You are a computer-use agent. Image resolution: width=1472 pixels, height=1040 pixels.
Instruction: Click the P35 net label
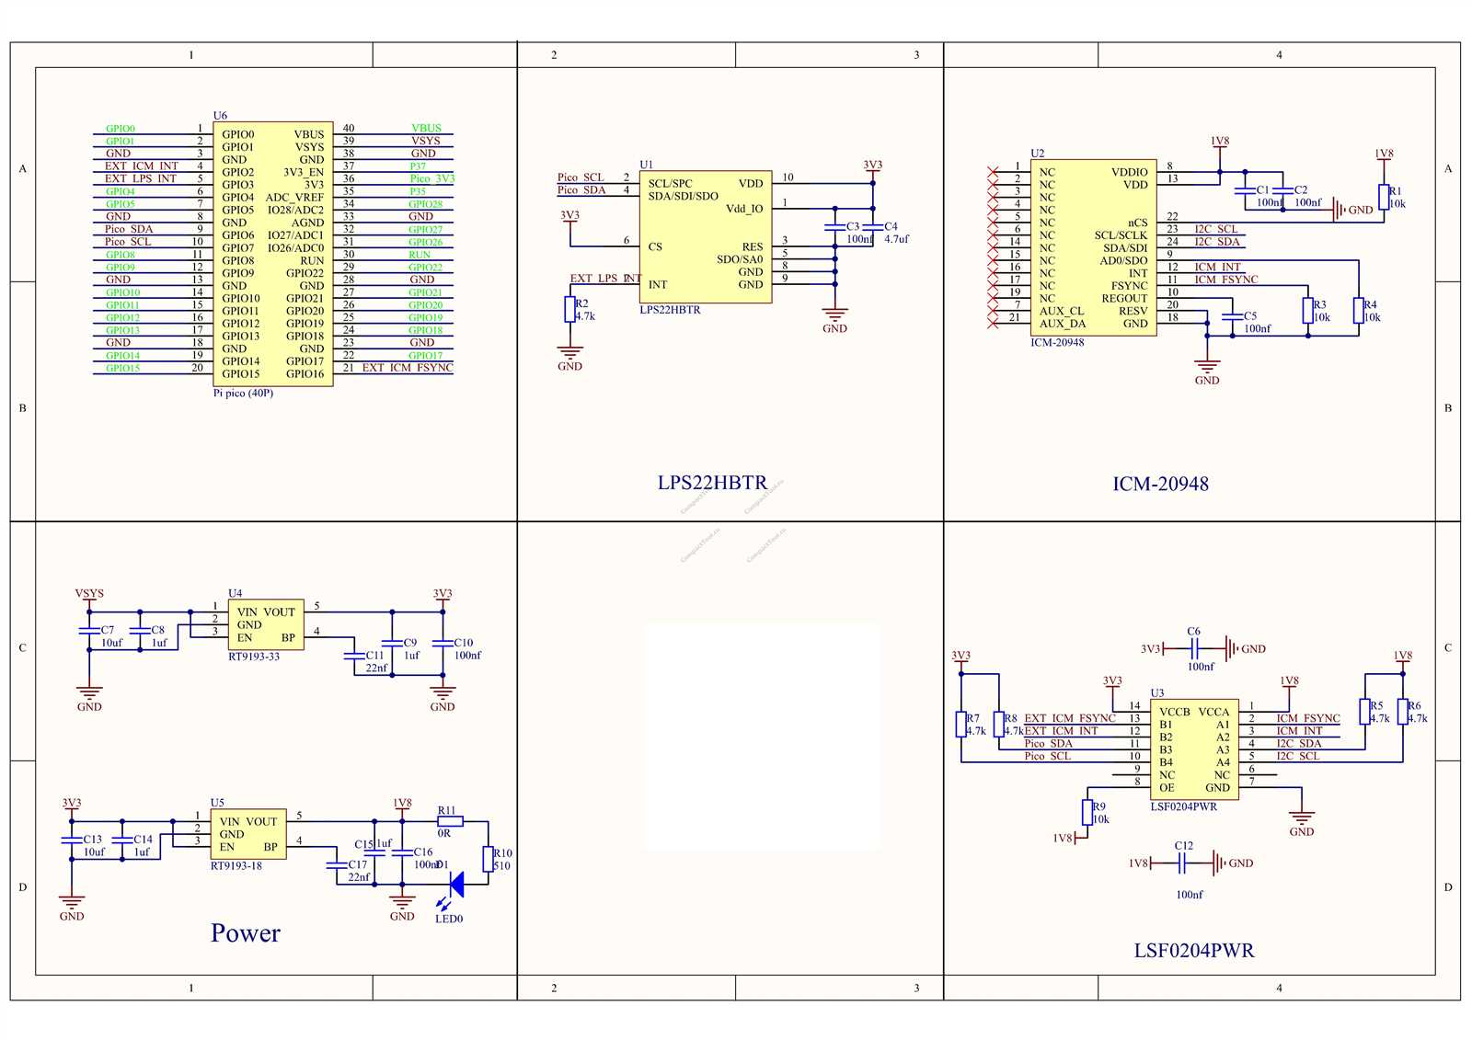[x=418, y=191]
